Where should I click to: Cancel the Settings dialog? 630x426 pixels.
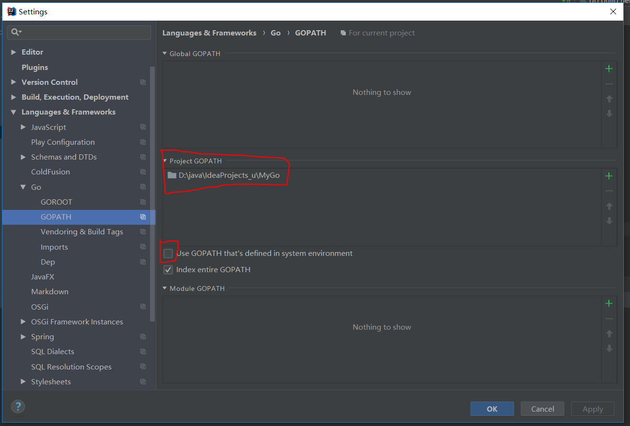[543, 409]
